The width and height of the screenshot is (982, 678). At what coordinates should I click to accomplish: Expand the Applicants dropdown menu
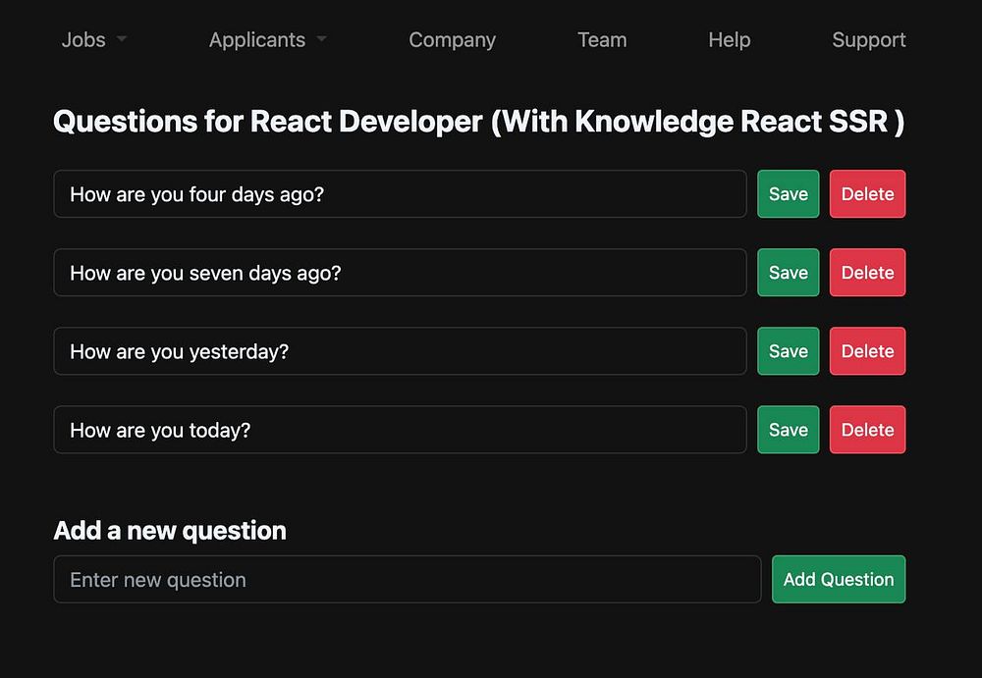point(267,40)
